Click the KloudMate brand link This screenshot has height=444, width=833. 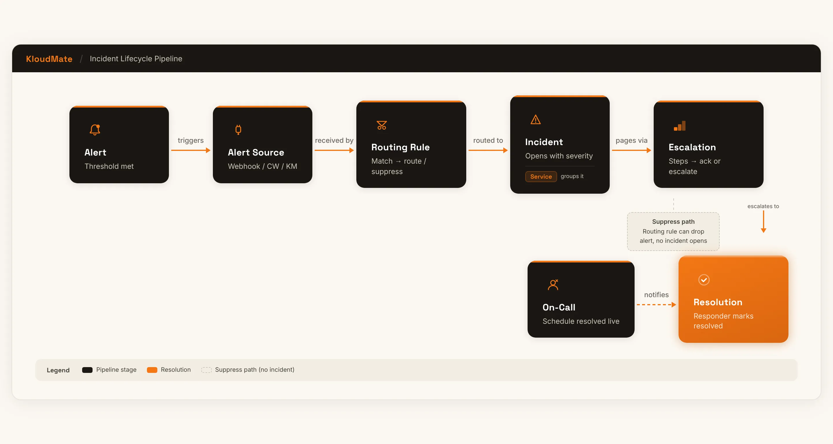49,59
